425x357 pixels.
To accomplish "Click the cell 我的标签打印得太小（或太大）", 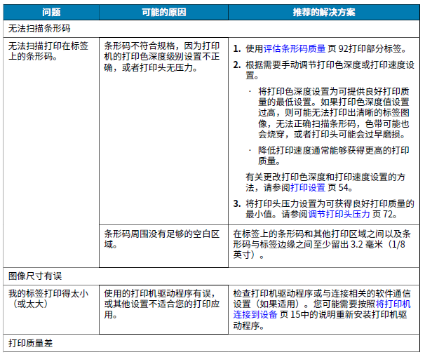I will point(51,309).
